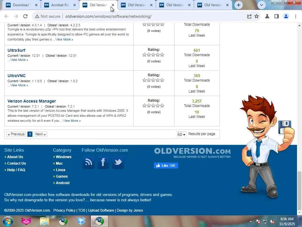
Task: Open the pink cat app in taskbar
Action: coord(26,221)
